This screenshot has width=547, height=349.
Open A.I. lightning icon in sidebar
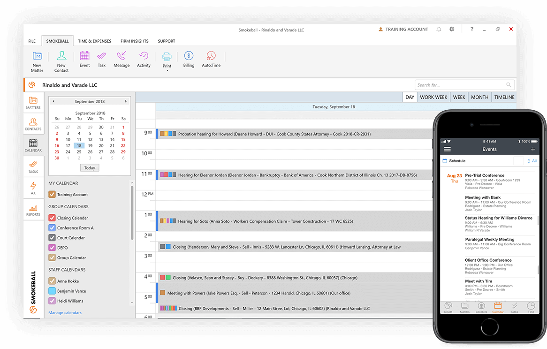point(33,188)
